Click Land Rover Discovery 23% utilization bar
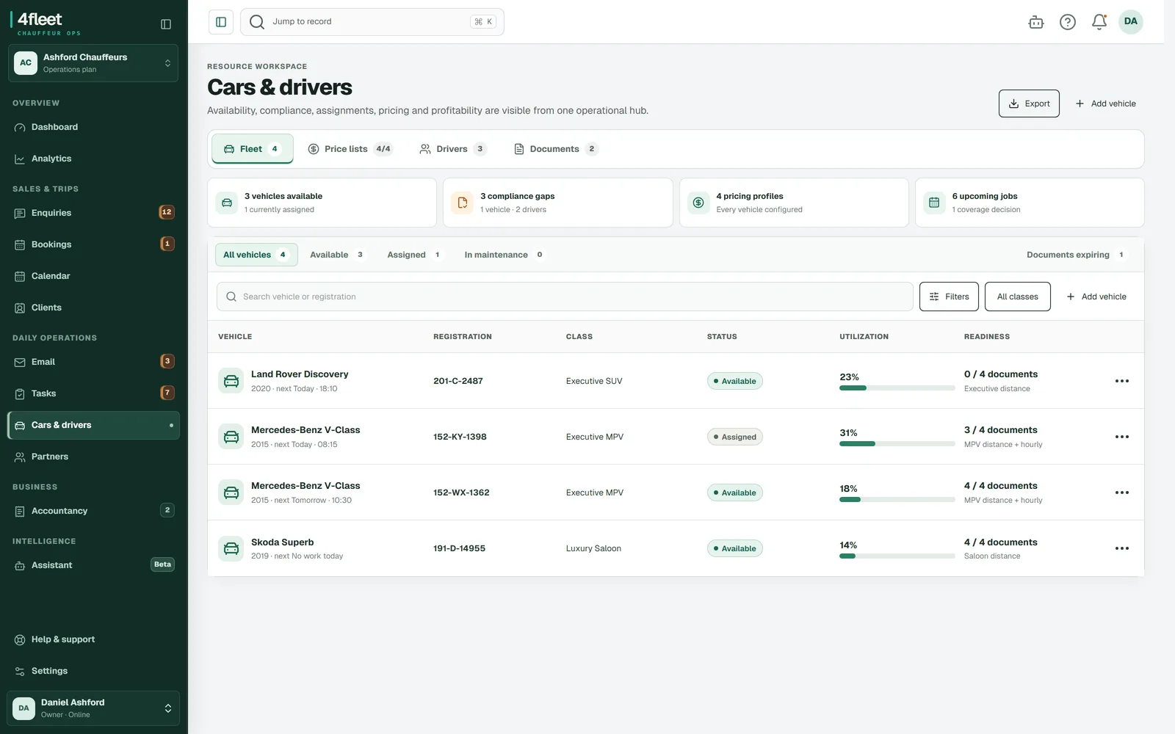This screenshot has height=734, width=1175. [x=897, y=388]
